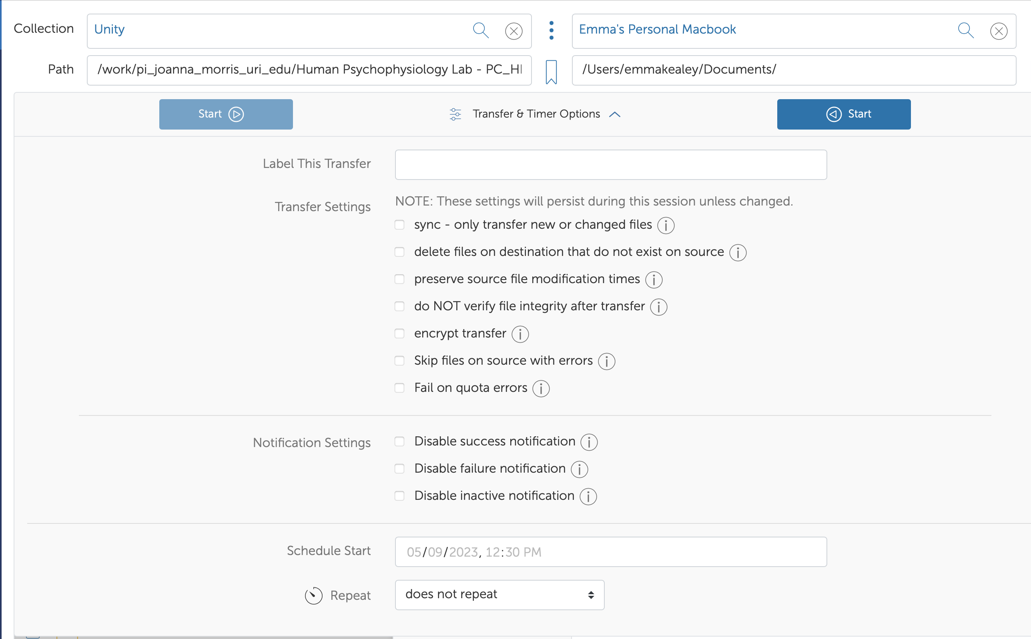The image size is (1031, 639).
Task: Show info for the sync option
Action: coord(666,225)
